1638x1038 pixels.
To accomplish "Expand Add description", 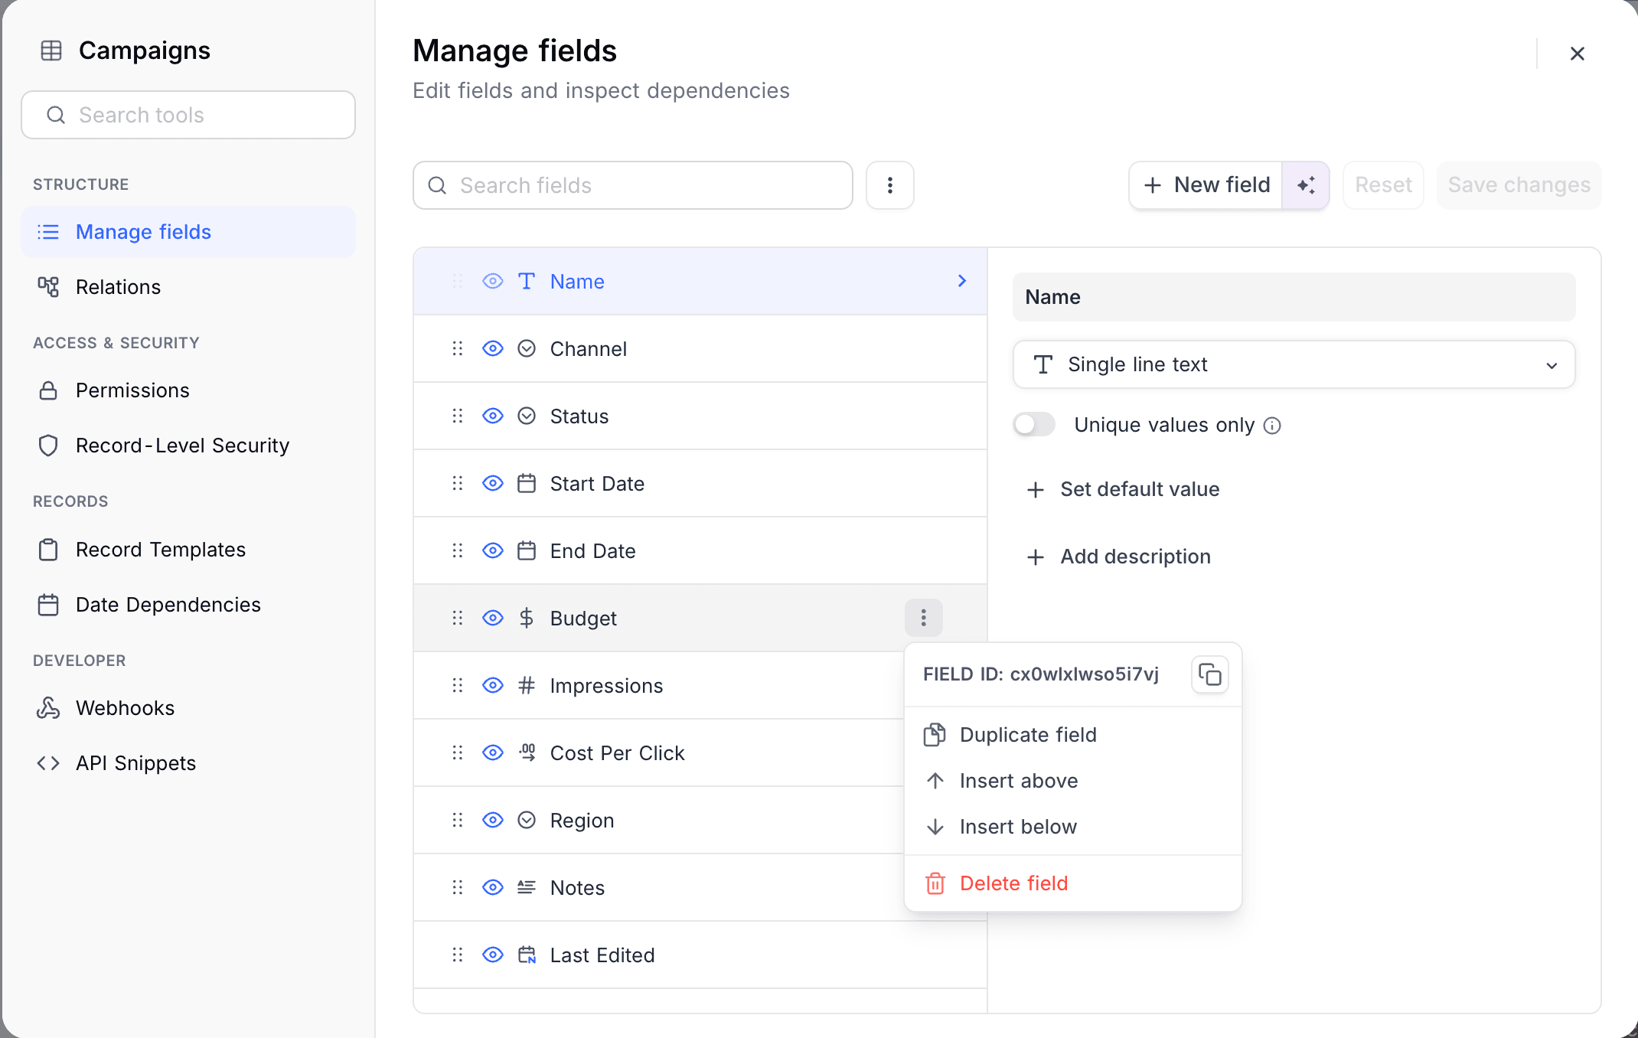I will pos(1118,557).
